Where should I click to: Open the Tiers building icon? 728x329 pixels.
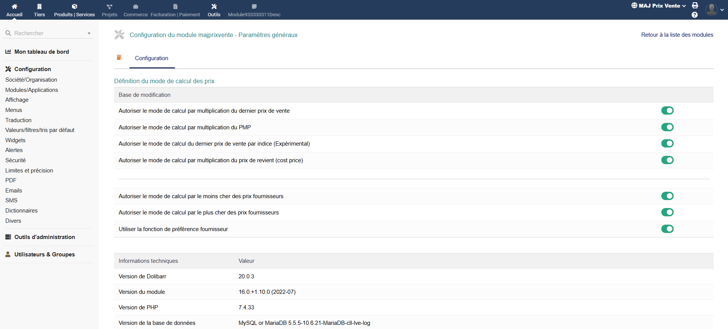tap(39, 6)
